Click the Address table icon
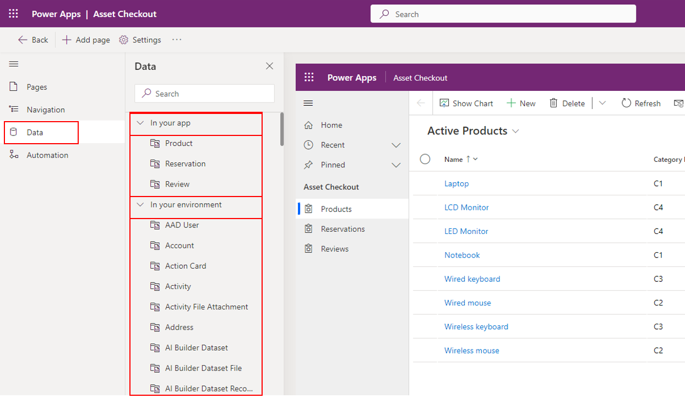 pyautogui.click(x=155, y=327)
